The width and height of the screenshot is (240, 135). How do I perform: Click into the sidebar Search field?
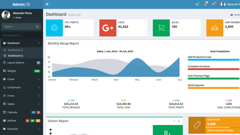21,27
